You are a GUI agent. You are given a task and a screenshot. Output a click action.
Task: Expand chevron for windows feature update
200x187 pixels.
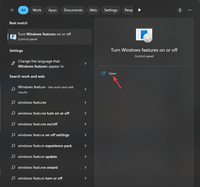click(85, 157)
